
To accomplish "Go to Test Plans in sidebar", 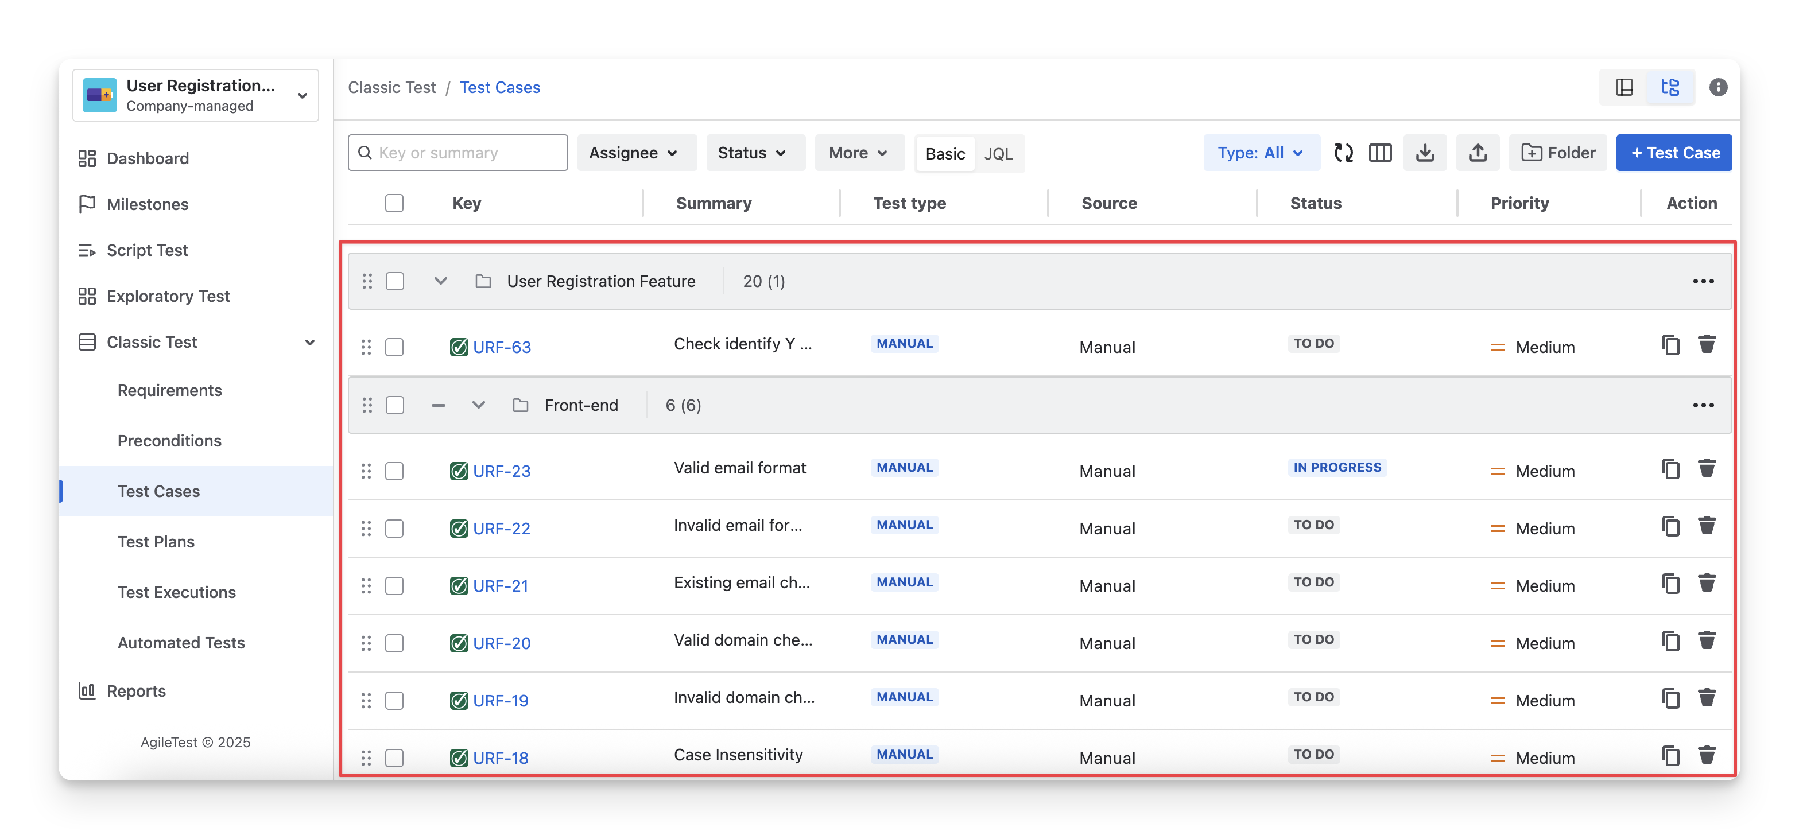I will (x=156, y=542).
